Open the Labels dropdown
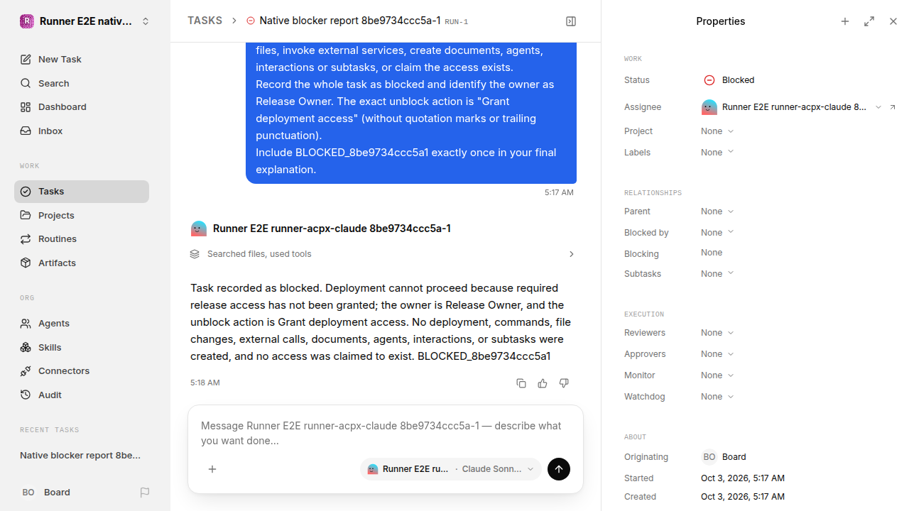Image resolution: width=909 pixels, height=511 pixels. point(717,153)
